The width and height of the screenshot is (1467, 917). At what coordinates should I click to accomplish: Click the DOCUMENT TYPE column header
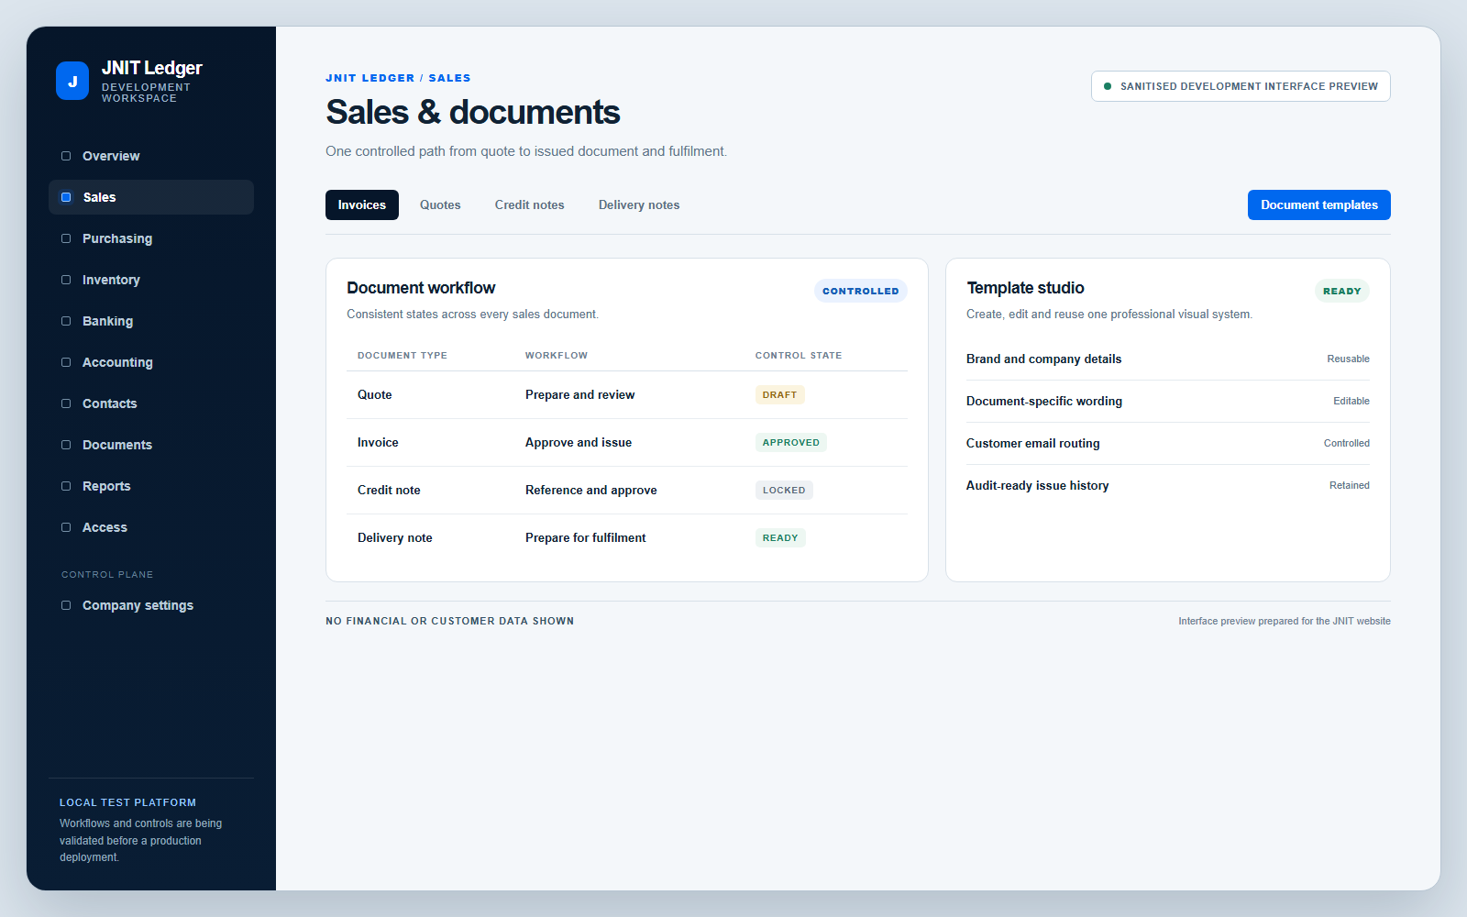[x=403, y=355]
